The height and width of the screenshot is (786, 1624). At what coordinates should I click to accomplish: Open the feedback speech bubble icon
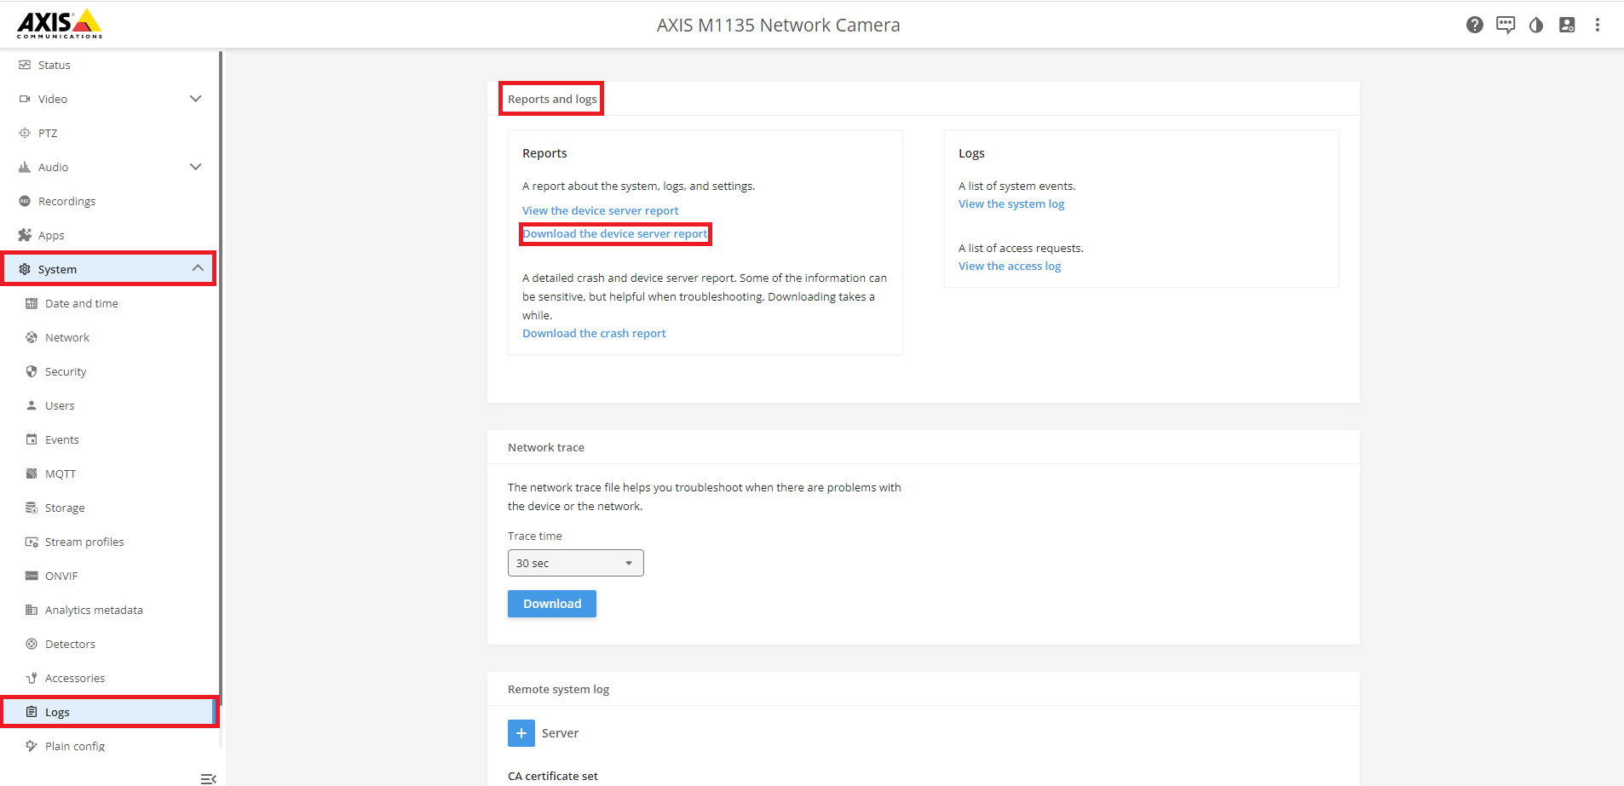point(1506,25)
